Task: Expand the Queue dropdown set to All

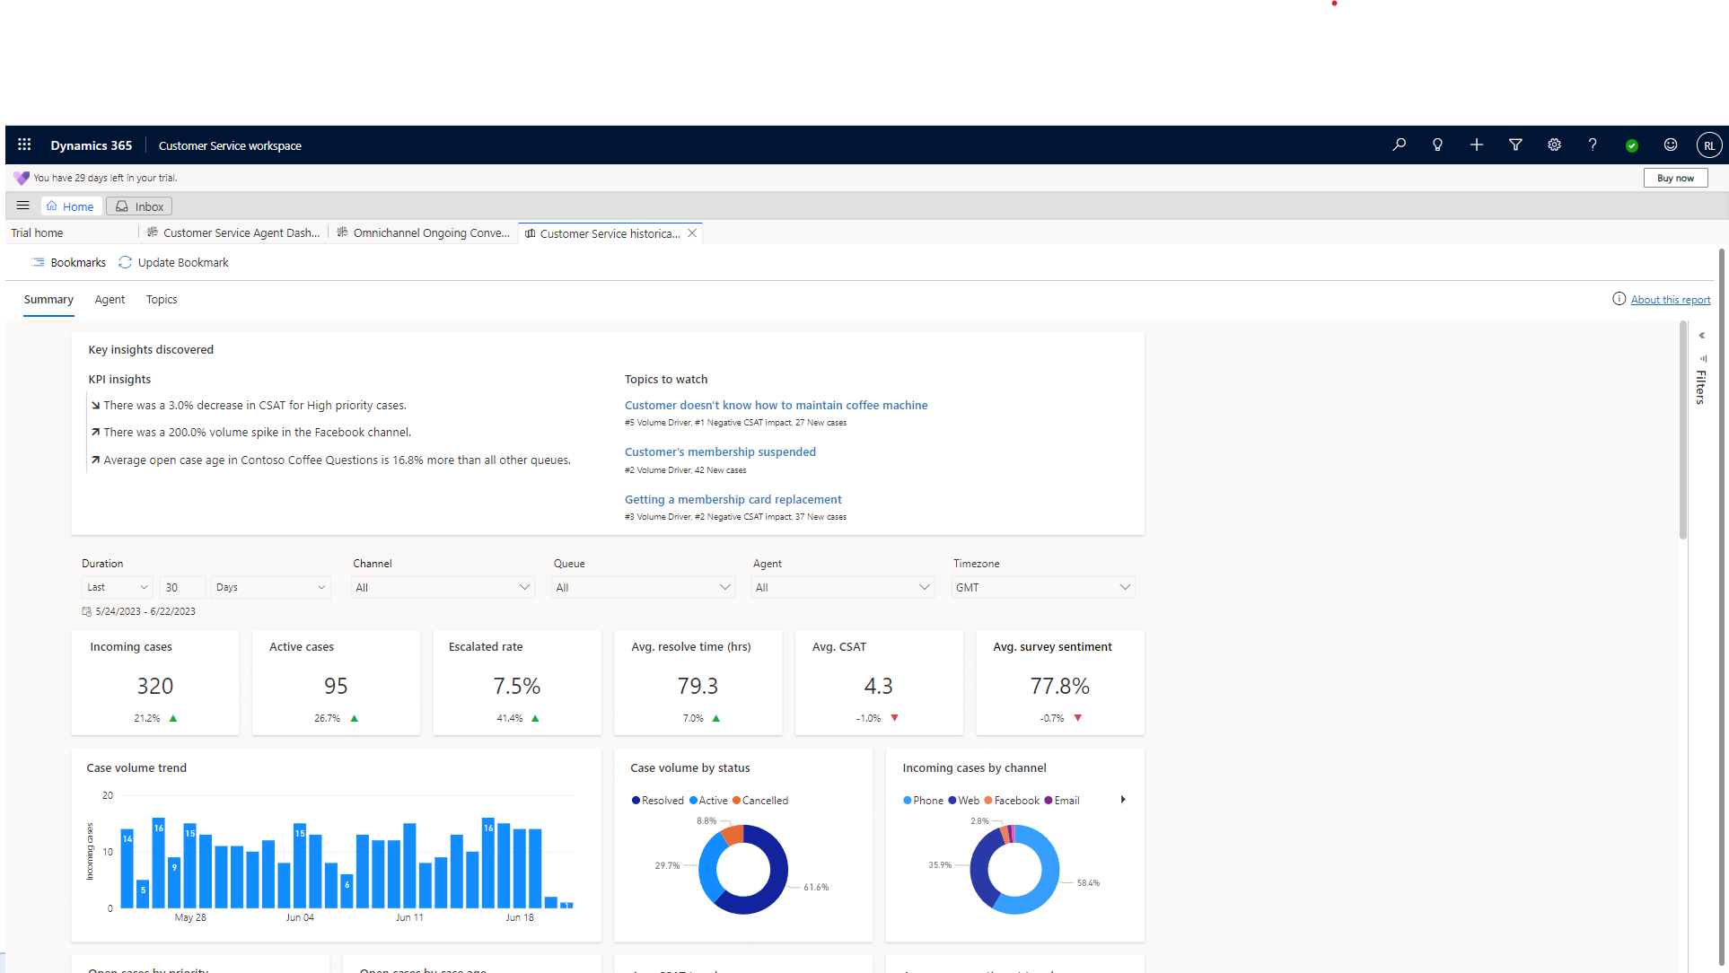Action: click(x=643, y=587)
